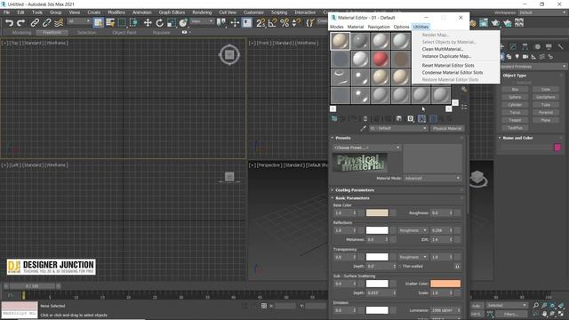Click the eyedropper Pick Material icon
The image size is (569, 320).
tap(363, 128)
